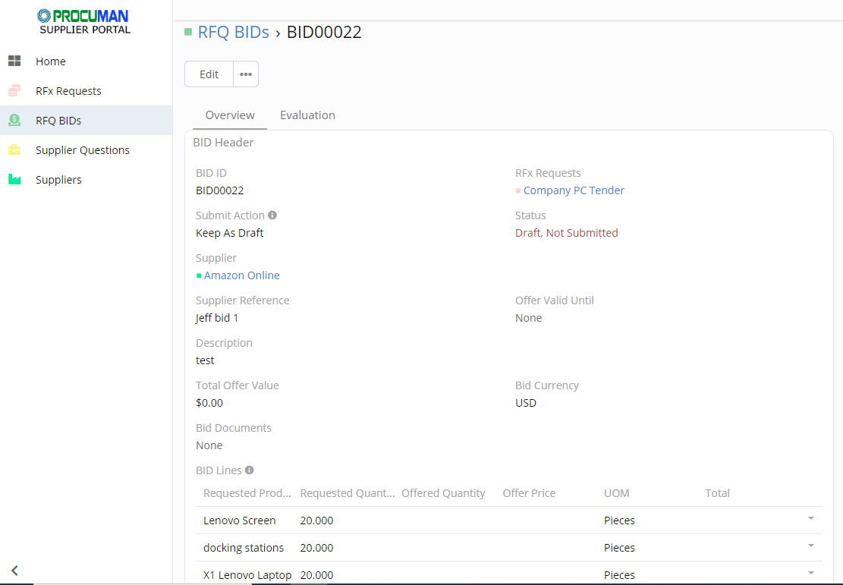Open Supplier Questions in the sidebar
843x585 pixels.
coord(86,150)
